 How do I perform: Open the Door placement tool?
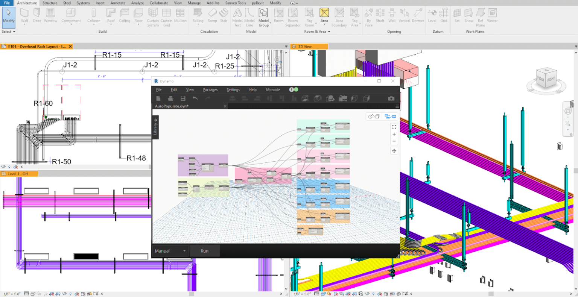click(37, 15)
